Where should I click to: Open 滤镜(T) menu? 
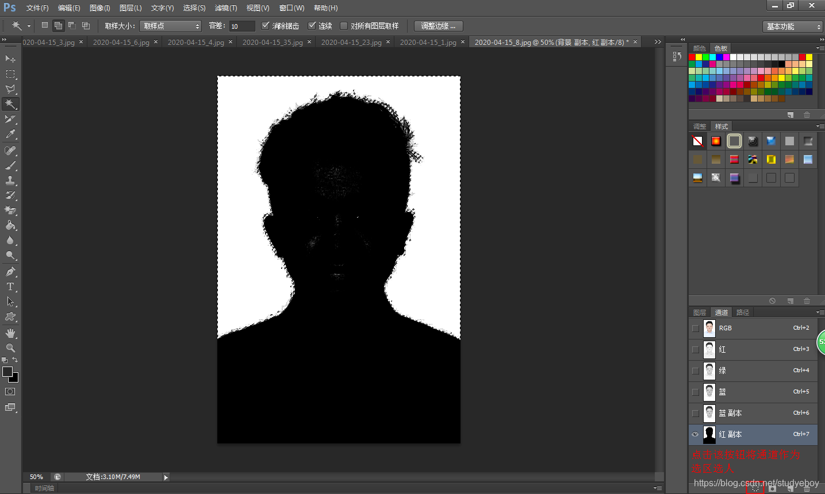225,8
